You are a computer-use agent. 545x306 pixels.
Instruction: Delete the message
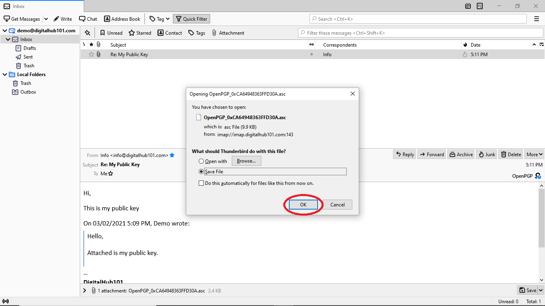511,155
